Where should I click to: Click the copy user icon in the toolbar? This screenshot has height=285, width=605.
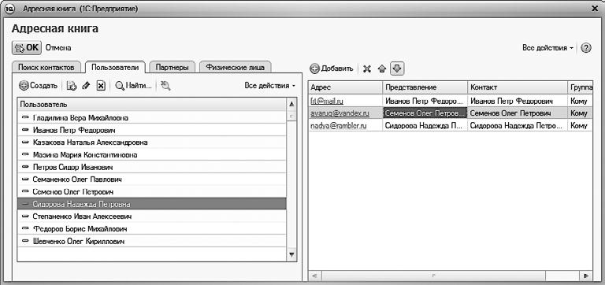pos(72,86)
